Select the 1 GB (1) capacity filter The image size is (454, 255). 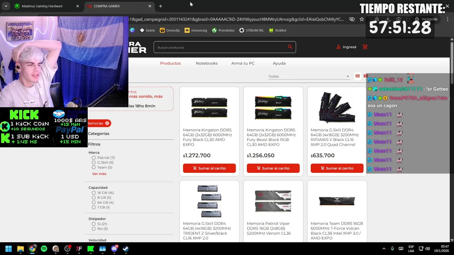click(94, 207)
